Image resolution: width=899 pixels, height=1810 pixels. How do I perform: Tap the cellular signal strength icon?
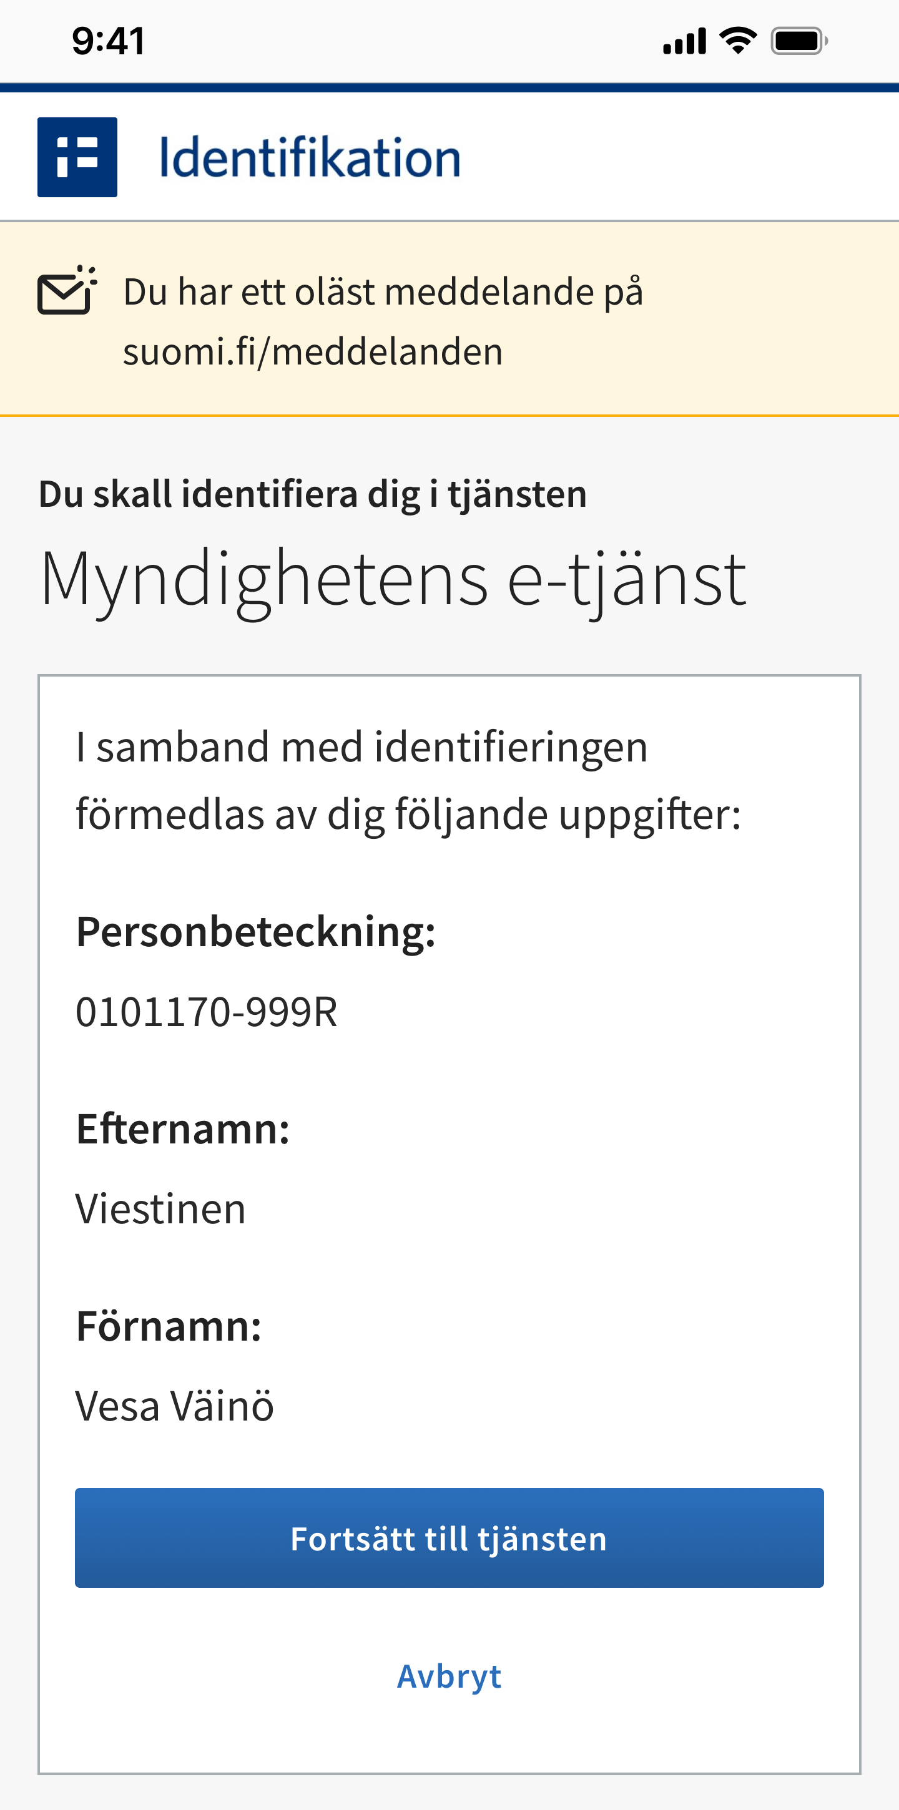click(x=684, y=41)
